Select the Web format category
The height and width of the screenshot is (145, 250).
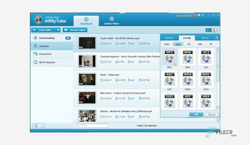click(x=200, y=44)
